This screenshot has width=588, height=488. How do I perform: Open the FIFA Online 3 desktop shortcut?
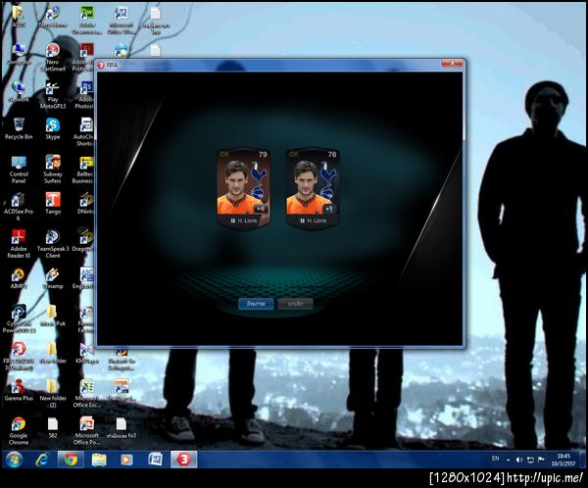coord(19,357)
